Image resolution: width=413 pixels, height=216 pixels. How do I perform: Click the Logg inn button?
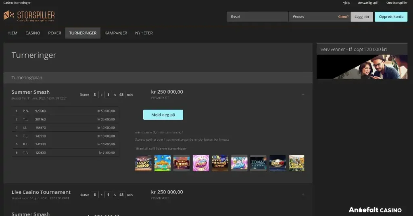coord(362,17)
